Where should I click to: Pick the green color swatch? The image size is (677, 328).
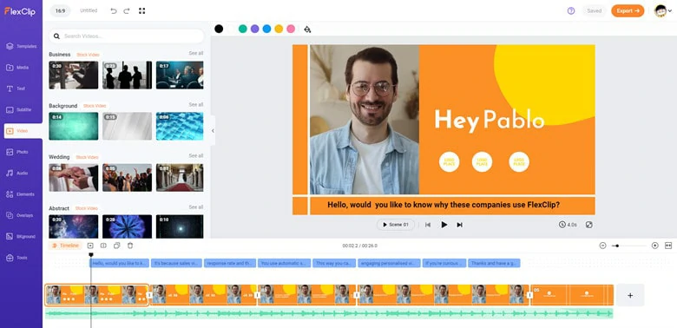(x=243, y=29)
